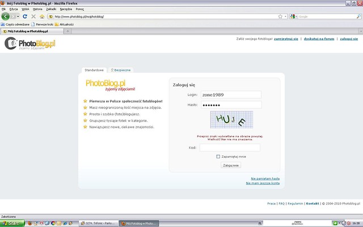Open the Kontakt footer link

313,203
